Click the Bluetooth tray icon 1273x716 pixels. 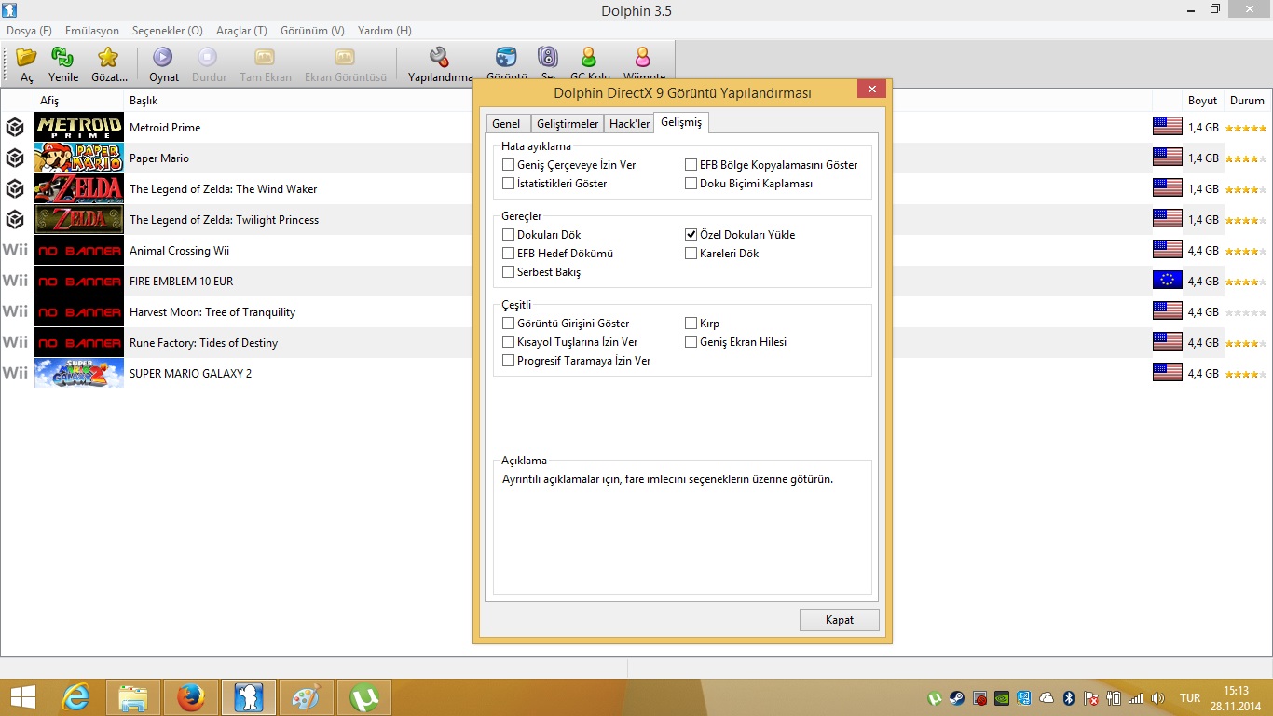click(x=1069, y=698)
